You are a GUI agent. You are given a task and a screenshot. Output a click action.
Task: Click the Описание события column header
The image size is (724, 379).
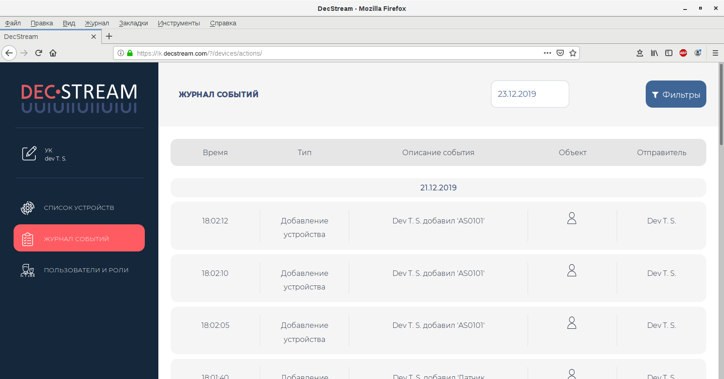pyautogui.click(x=438, y=152)
